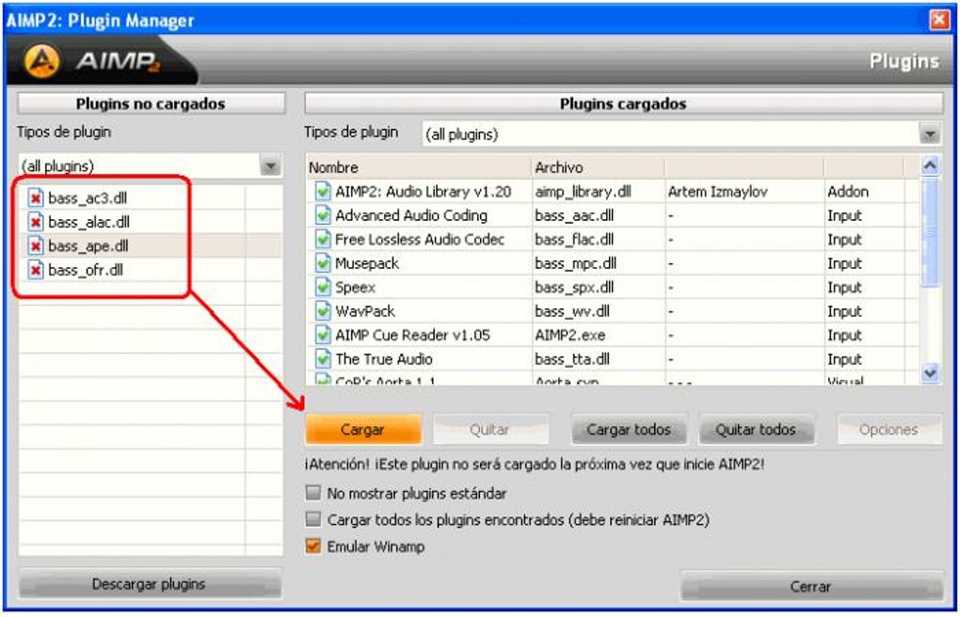
Task: Remove all plugins with Quitar todos
Action: click(756, 430)
